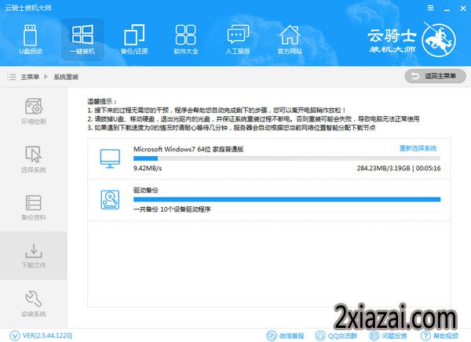Click version VER[2.5.44.1220] in status bar
The height and width of the screenshot is (342, 471).
point(41,336)
